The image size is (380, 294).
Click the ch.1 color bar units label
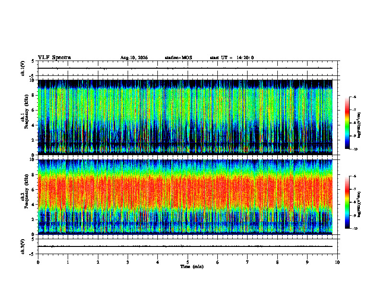(359, 125)
